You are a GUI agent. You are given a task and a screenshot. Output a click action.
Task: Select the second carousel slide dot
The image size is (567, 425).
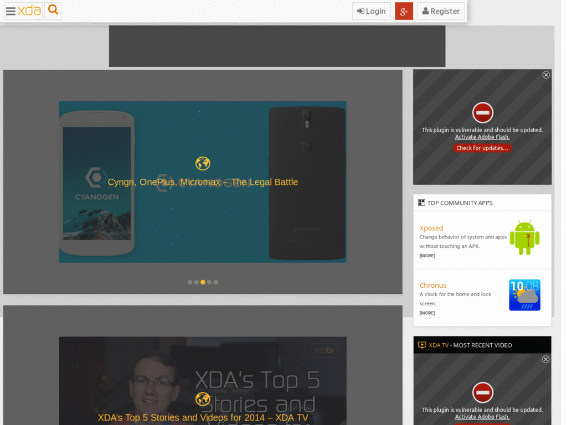(x=197, y=282)
